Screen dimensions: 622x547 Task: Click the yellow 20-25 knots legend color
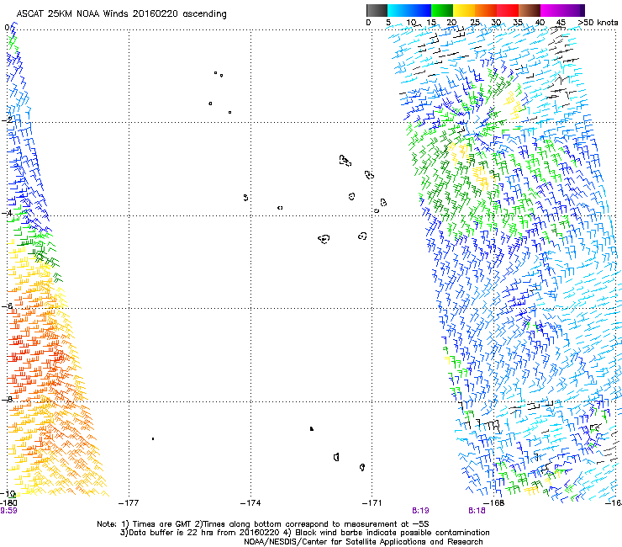coord(464,10)
